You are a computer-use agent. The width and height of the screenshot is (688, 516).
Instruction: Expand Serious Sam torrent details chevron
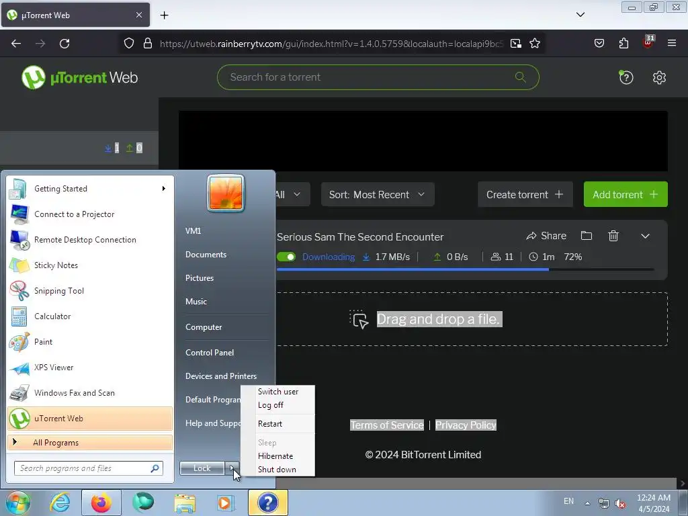[x=645, y=236]
